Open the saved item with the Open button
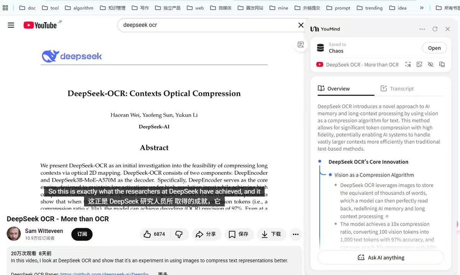Screen dimensions: 460x275 pos(434,48)
